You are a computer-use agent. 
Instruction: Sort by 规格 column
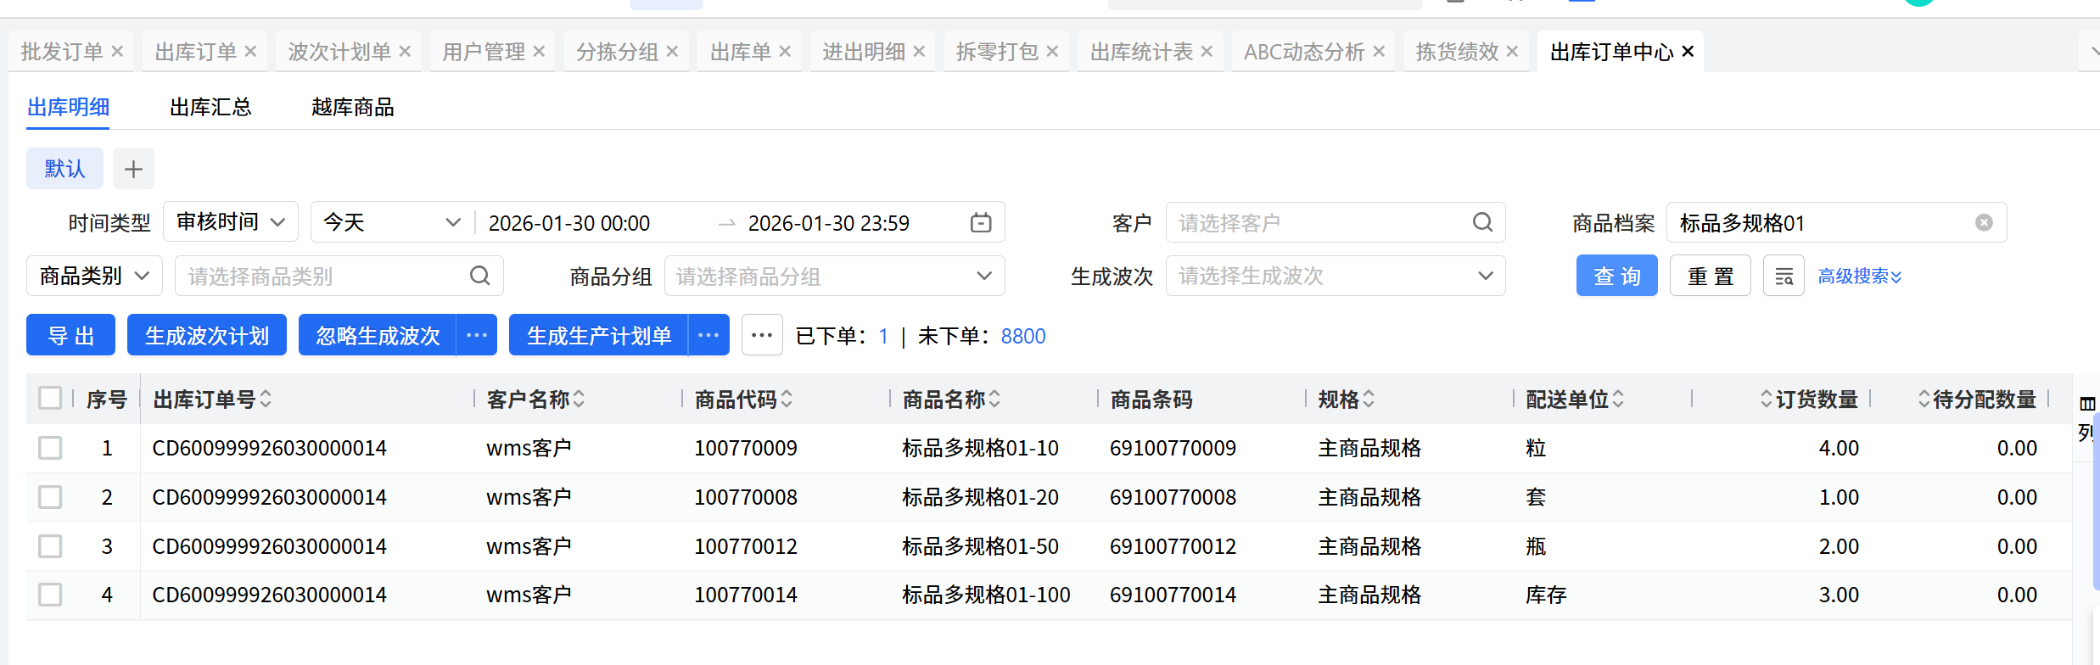point(1369,399)
